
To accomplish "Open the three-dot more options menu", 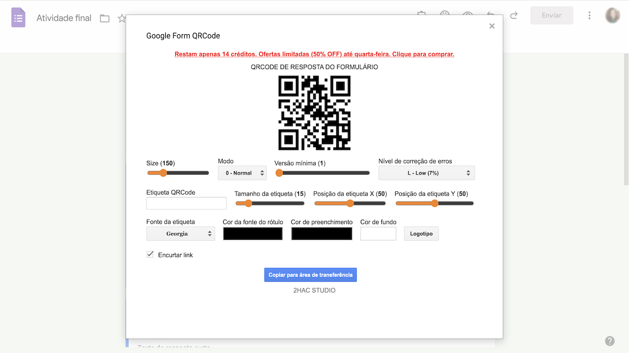I will pyautogui.click(x=589, y=16).
